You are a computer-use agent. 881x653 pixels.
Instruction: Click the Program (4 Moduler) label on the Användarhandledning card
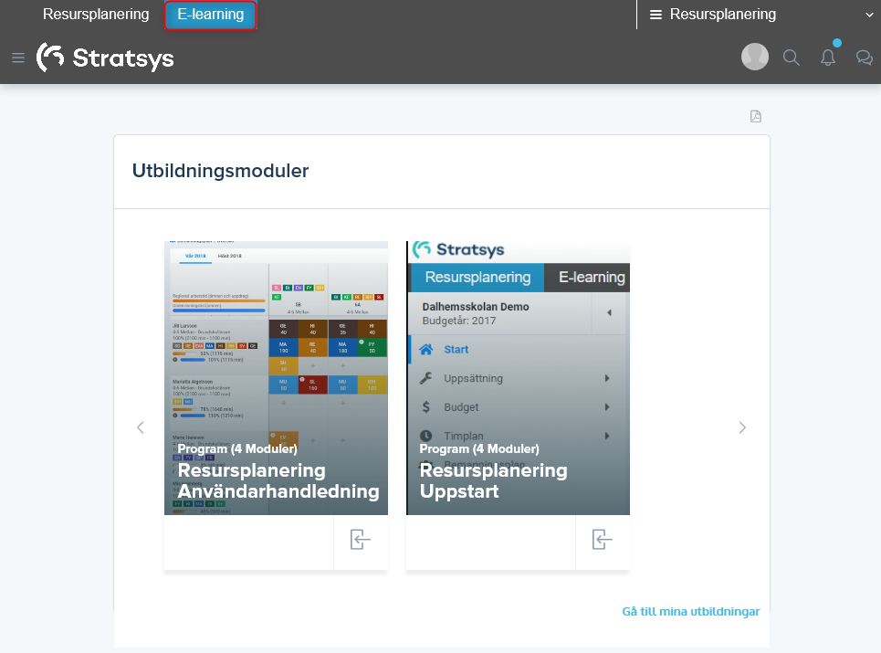237,448
